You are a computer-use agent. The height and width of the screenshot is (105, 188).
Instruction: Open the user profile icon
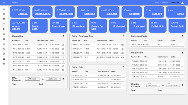click(182, 3)
